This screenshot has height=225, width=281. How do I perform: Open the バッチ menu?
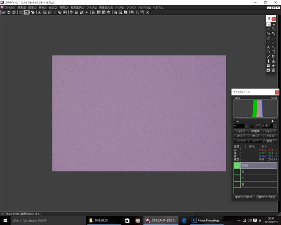coord(120,7)
